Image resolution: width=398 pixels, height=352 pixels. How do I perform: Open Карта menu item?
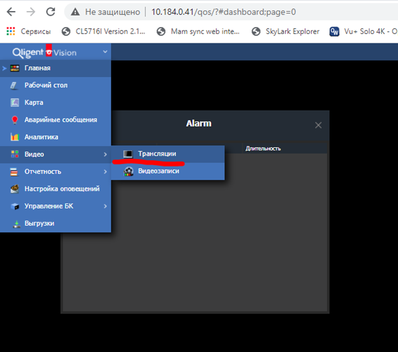point(55,103)
